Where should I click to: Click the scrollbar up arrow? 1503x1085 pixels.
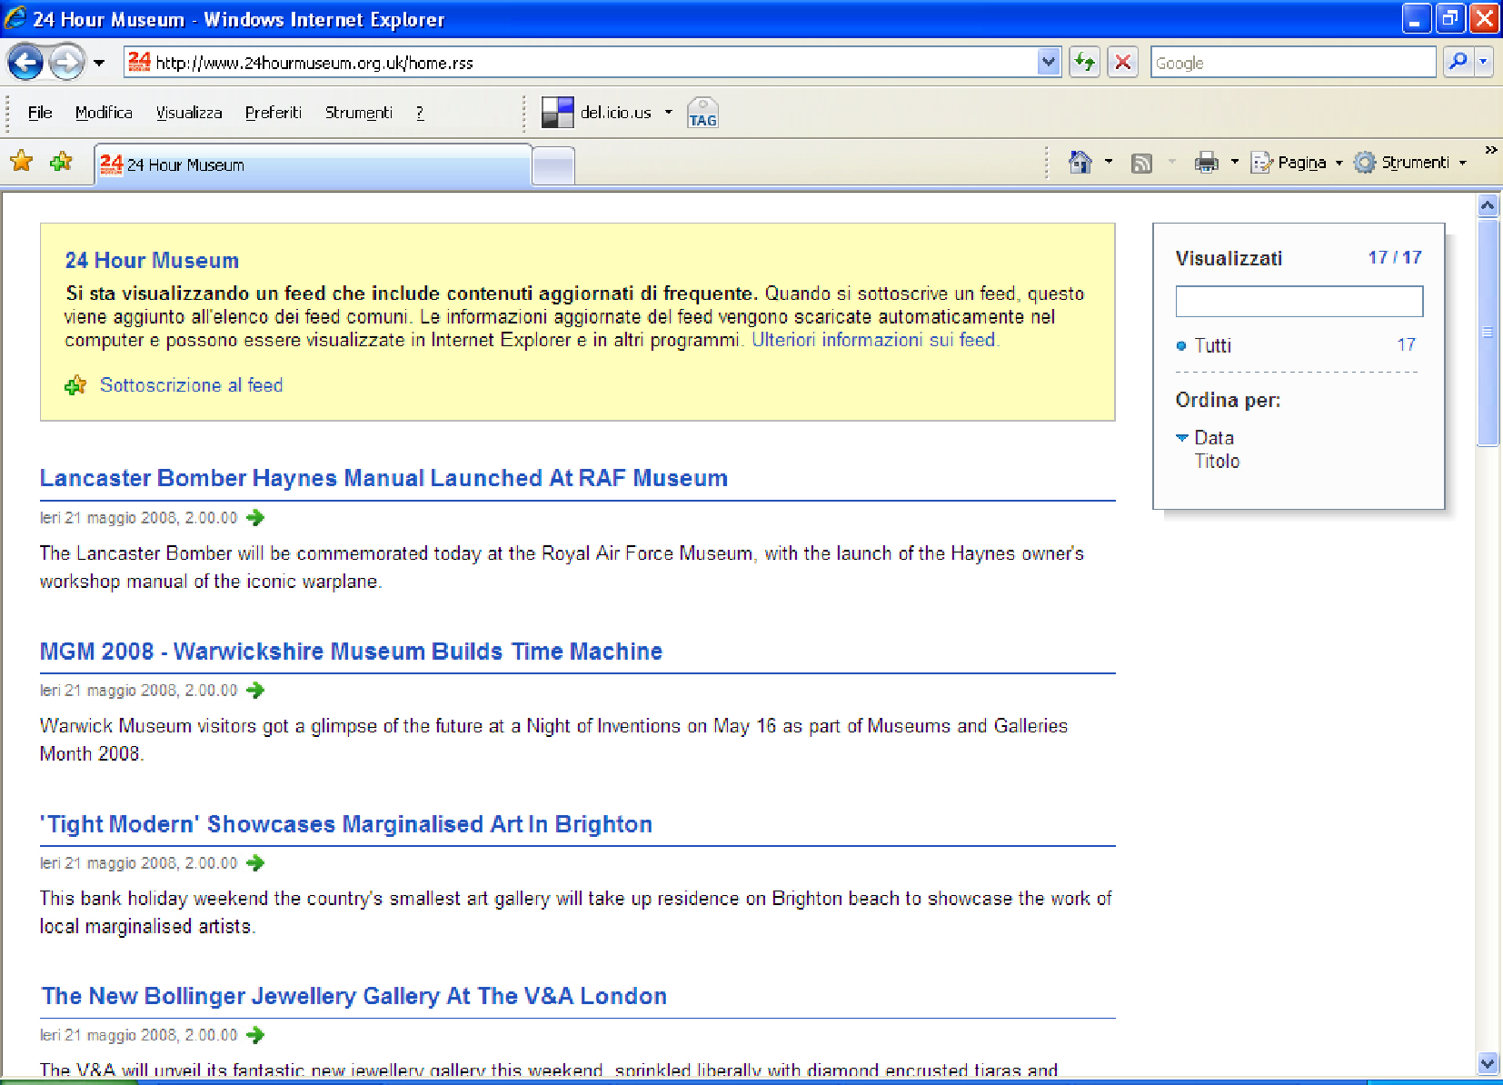[1488, 205]
